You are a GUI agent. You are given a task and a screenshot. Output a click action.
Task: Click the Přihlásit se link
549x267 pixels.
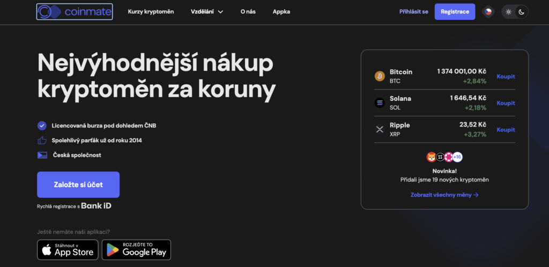point(413,12)
